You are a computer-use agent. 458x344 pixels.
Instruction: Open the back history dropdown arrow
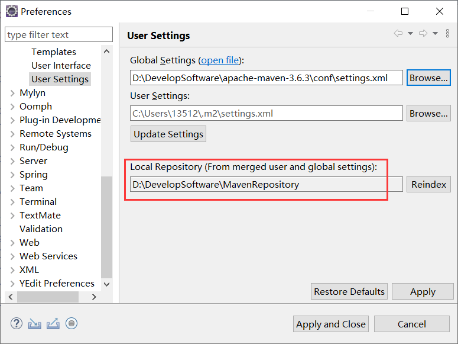click(x=410, y=33)
